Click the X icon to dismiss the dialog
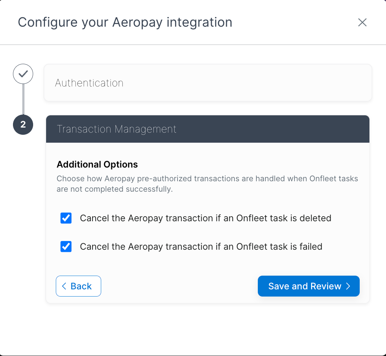Screen dimensions: 386x356 (x=362, y=22)
